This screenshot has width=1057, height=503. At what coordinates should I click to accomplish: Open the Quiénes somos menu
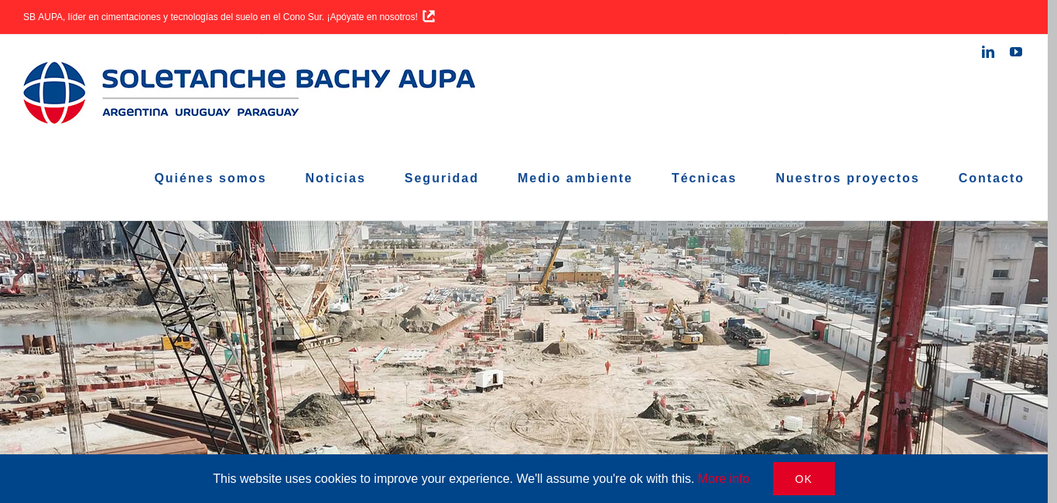pos(210,178)
